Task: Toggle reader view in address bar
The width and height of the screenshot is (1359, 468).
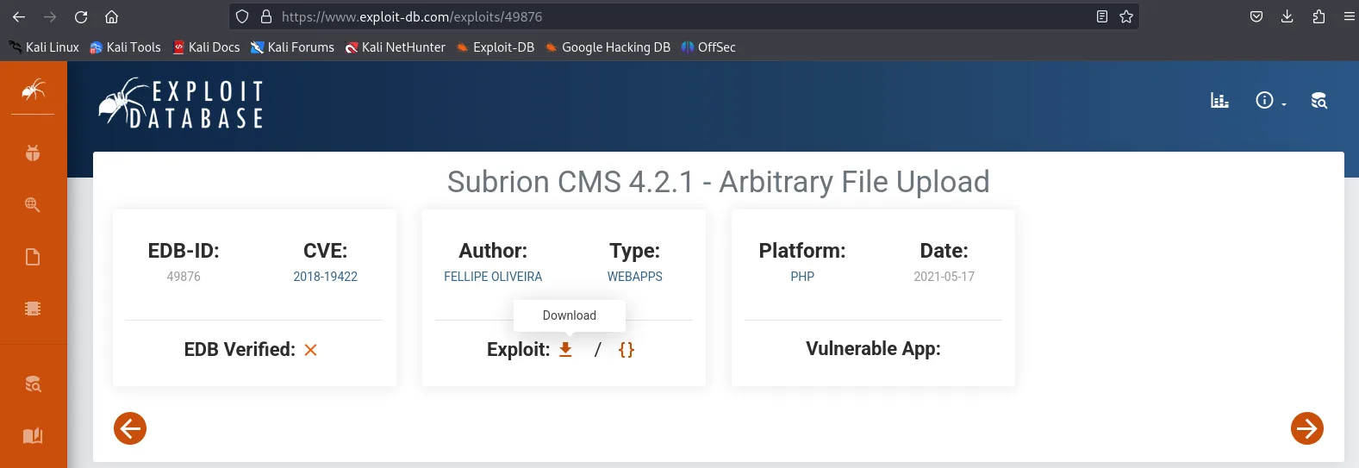Action: click(1101, 16)
